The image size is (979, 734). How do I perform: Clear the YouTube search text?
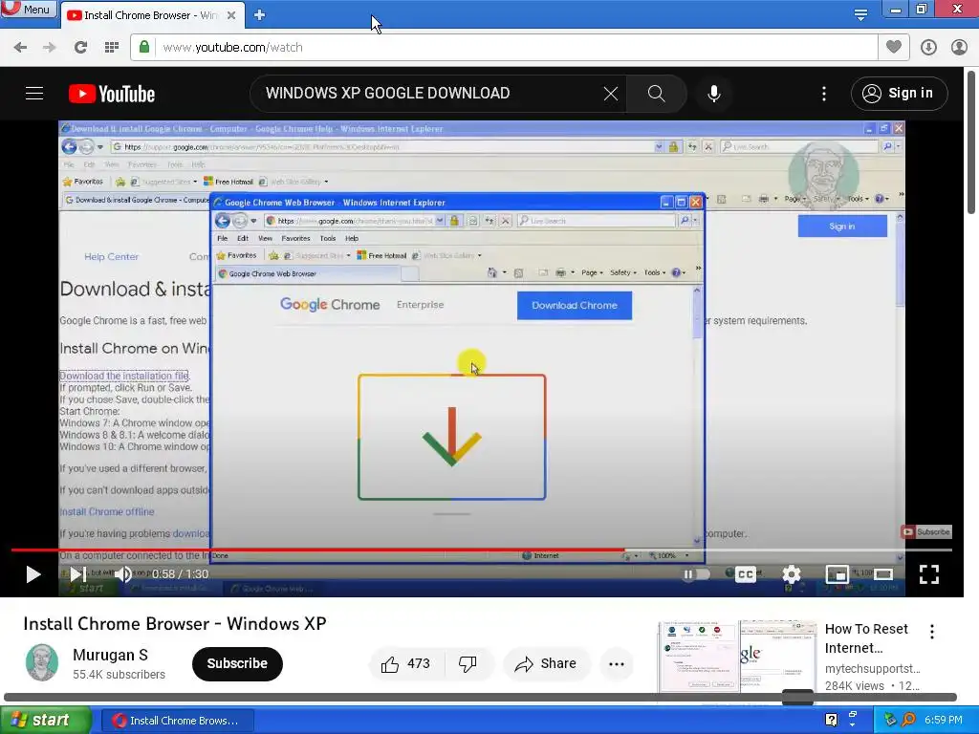tap(611, 94)
